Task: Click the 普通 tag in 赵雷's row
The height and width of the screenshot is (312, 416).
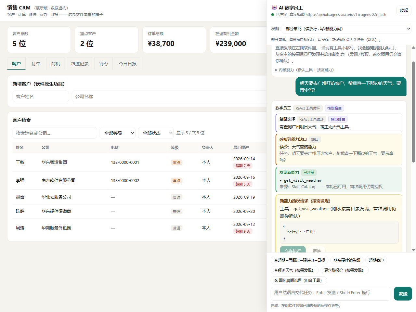Action: [x=176, y=197]
